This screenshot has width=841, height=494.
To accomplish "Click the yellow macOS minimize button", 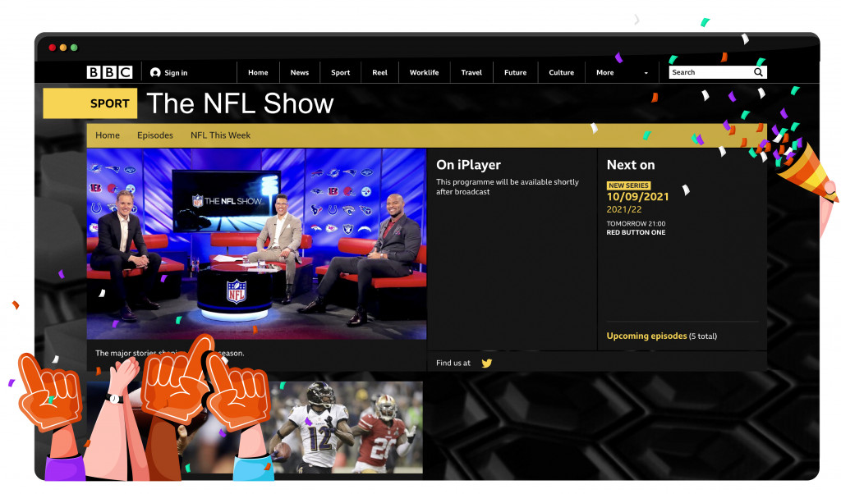I will coord(63,48).
